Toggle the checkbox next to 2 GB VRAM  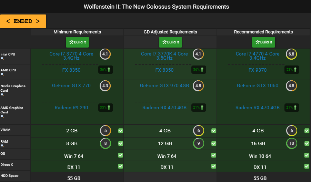point(121,131)
